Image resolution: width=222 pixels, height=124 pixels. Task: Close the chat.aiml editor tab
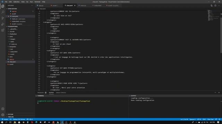(75, 6)
